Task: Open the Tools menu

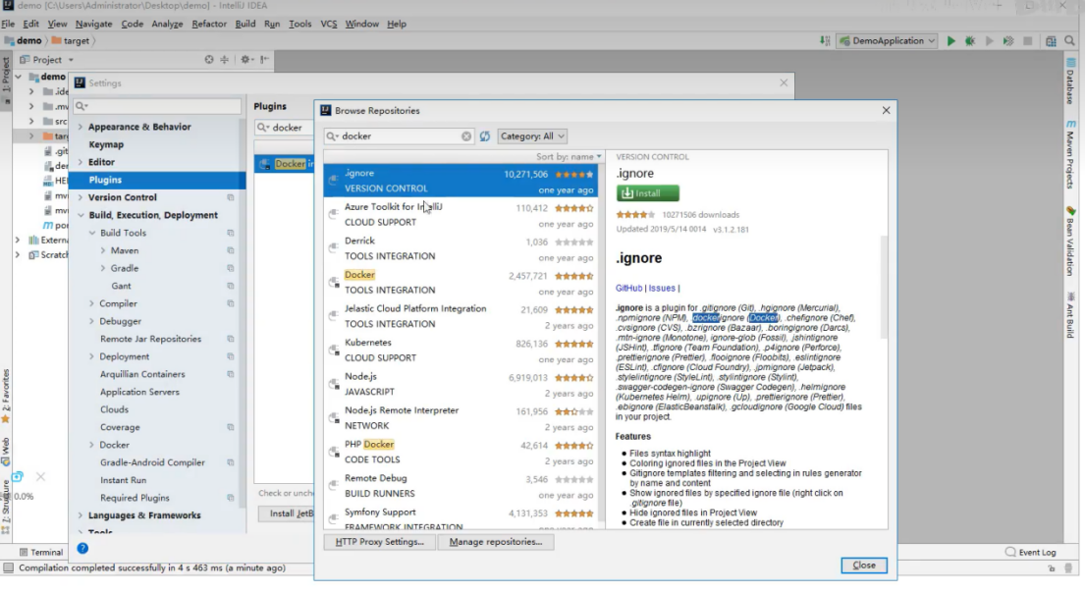Action: (299, 24)
